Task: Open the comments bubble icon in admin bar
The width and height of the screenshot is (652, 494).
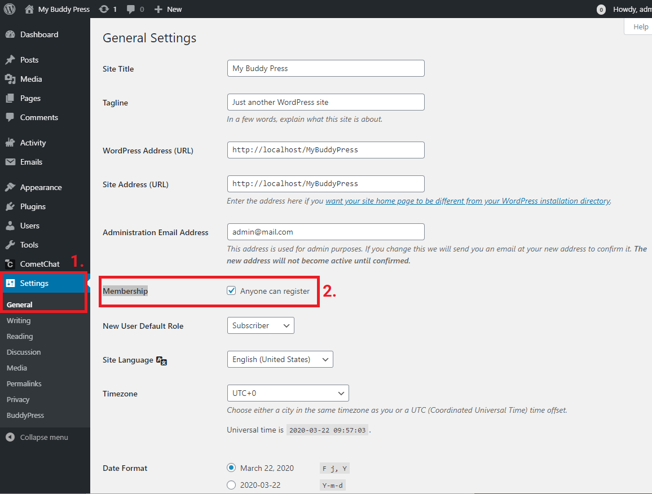Action: tap(130, 9)
